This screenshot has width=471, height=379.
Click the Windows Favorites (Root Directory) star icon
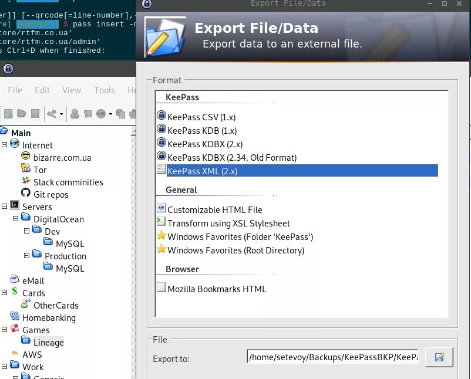coord(162,249)
